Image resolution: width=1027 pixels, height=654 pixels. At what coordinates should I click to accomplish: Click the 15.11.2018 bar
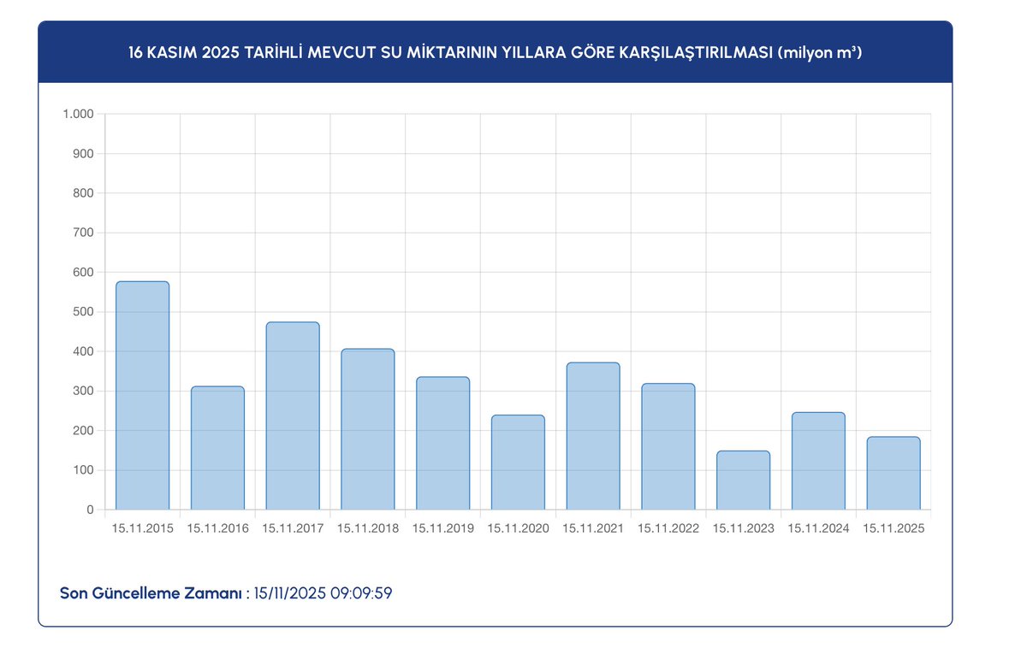(368, 427)
